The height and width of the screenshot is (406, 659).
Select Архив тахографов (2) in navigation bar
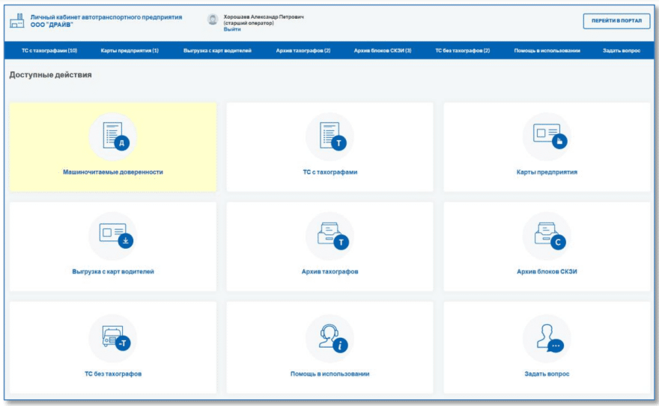coord(303,51)
